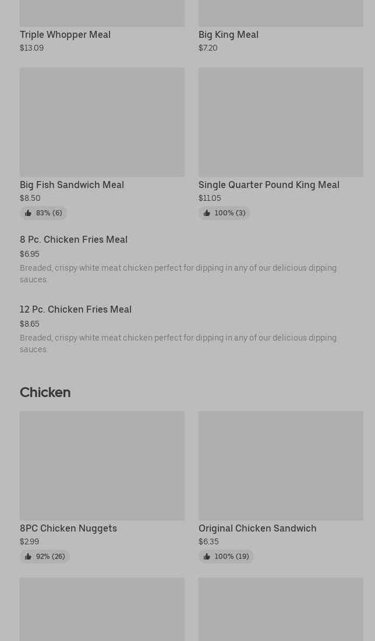The height and width of the screenshot is (641, 375).
Task: Open the image below 8PC Chicken Nuggets rating
Action: pos(102,609)
